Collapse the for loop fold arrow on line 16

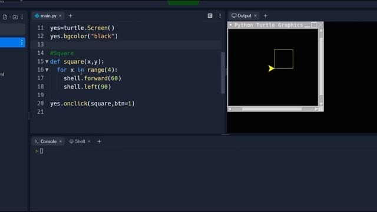pos(47,70)
